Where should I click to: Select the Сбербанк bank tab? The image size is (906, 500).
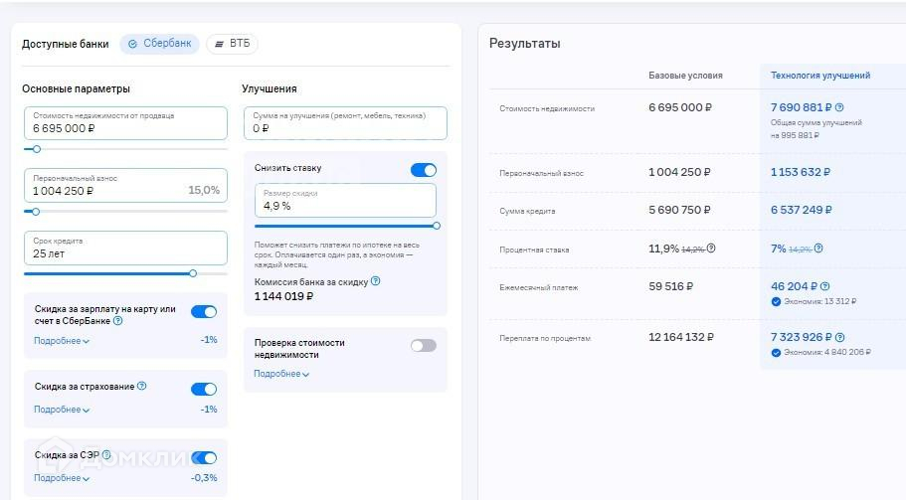(x=159, y=44)
